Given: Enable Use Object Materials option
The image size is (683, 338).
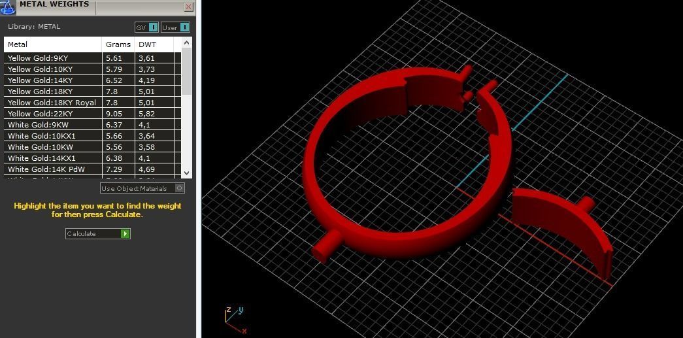Looking at the screenshot, I should pyautogui.click(x=142, y=188).
